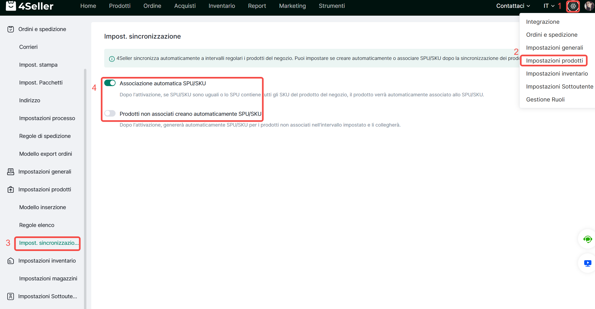Click the info icon in the notice banner

pos(112,59)
